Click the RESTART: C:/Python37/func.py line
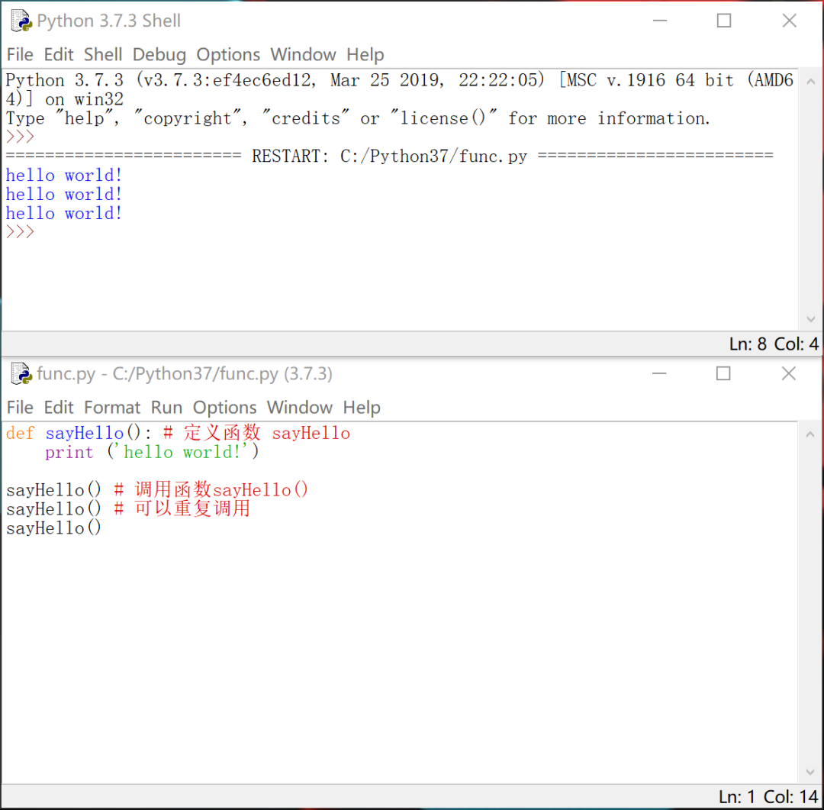This screenshot has height=810, width=824. (x=389, y=157)
